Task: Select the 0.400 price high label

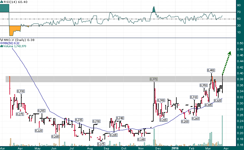Action: coord(211,70)
